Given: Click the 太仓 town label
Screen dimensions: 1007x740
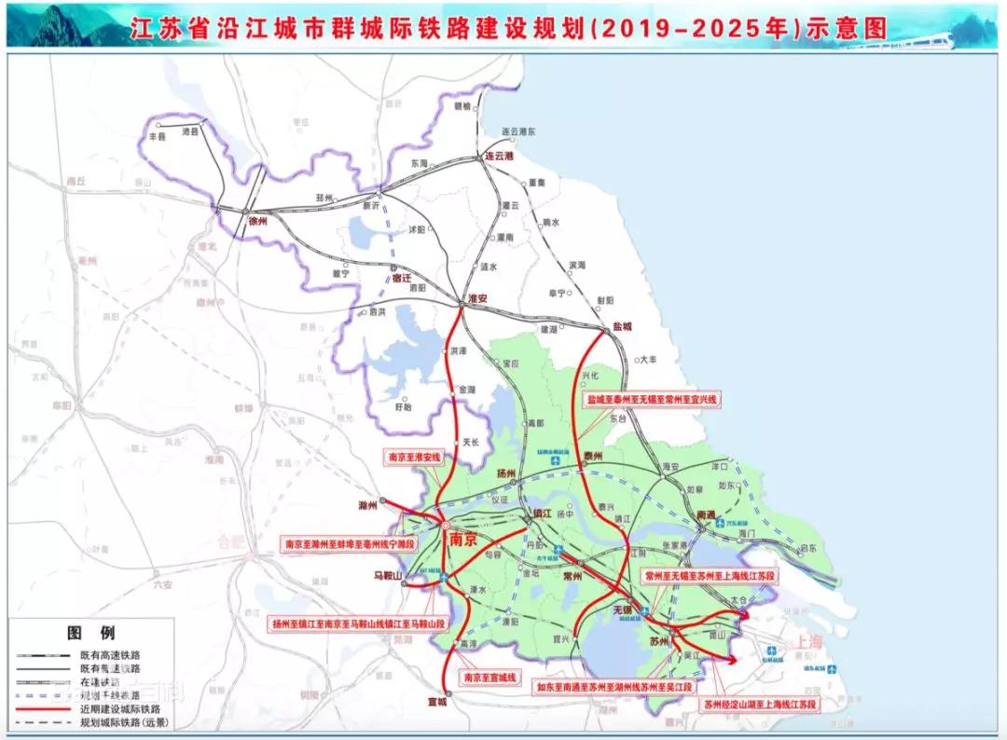Looking at the screenshot, I should (738, 601).
